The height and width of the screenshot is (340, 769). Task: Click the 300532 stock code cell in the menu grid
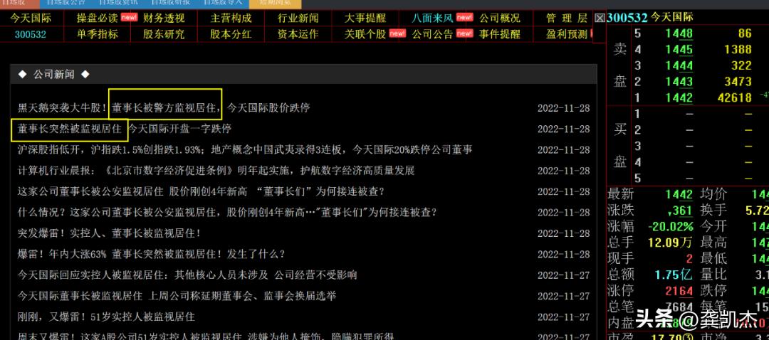[31, 34]
